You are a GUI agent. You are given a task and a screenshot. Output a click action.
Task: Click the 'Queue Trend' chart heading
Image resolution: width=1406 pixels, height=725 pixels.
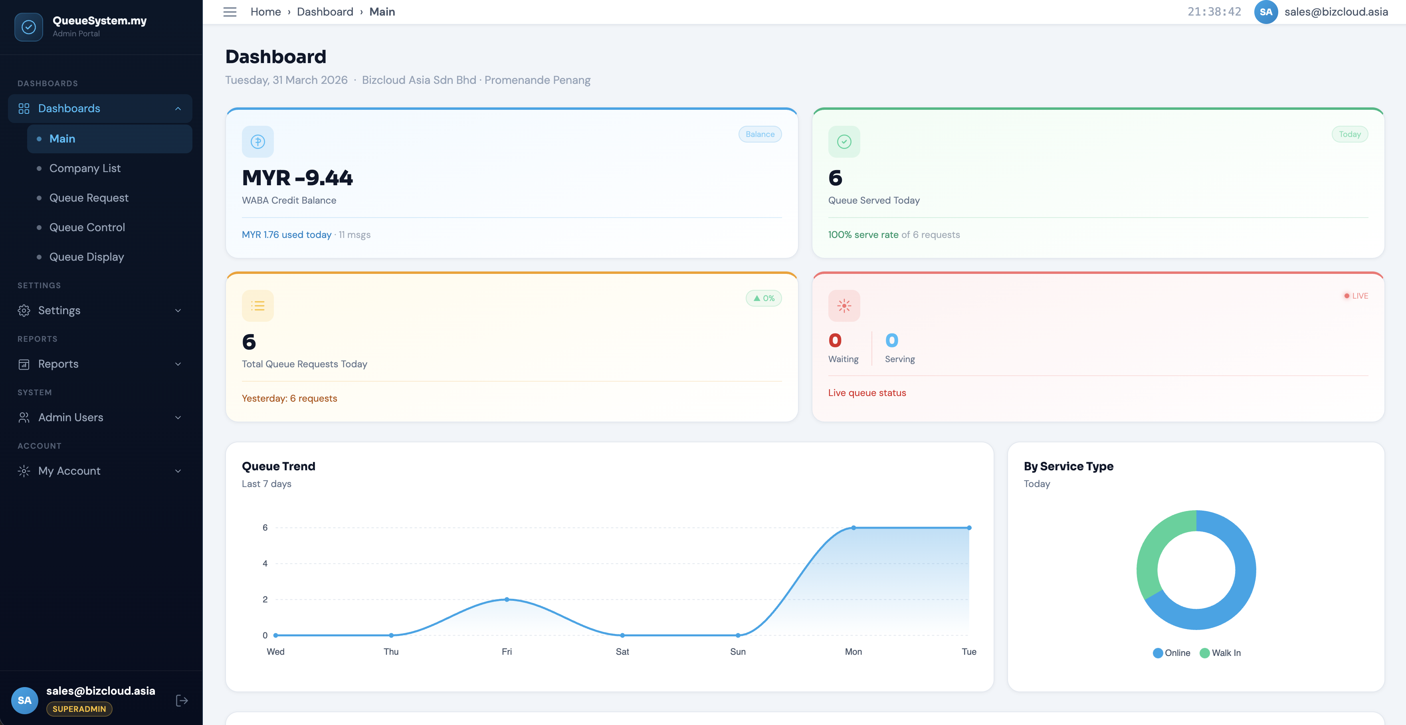278,467
